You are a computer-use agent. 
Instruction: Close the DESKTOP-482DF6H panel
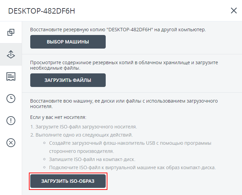pyautogui.click(x=234, y=11)
